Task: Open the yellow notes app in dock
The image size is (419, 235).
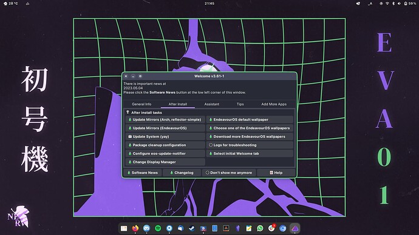Action: 249,228
